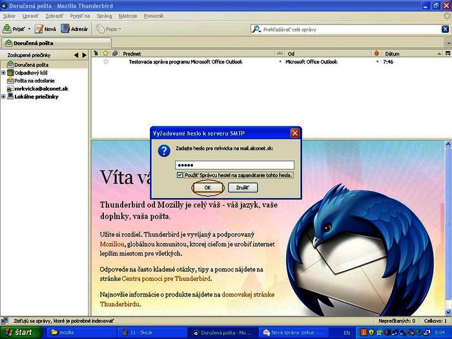Switch to previous folder view arrow

76,55
